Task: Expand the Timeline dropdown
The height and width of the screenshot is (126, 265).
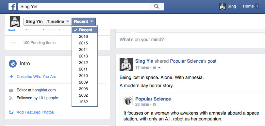Action: click(x=58, y=22)
